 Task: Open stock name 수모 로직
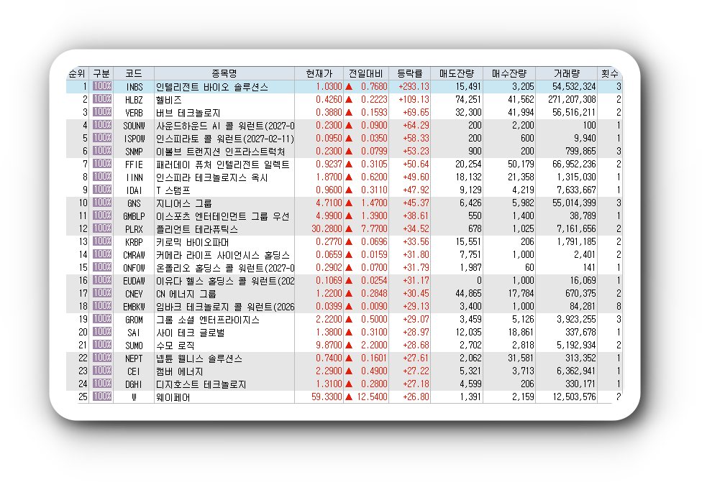pos(175,346)
